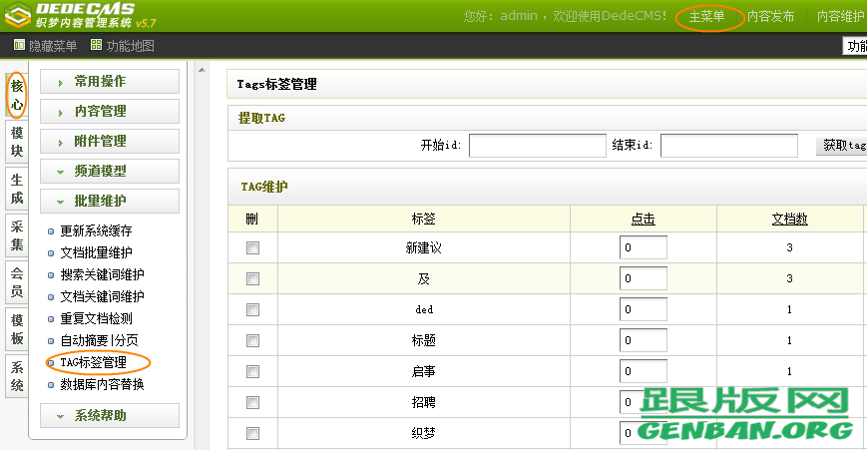Screen dimensions: 867x450
Task: Select the 生成 vertical side tab
Action: [x=16, y=190]
